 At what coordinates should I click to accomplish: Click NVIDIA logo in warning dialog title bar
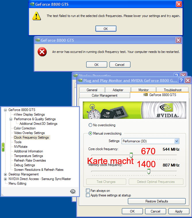coord(32,4)
